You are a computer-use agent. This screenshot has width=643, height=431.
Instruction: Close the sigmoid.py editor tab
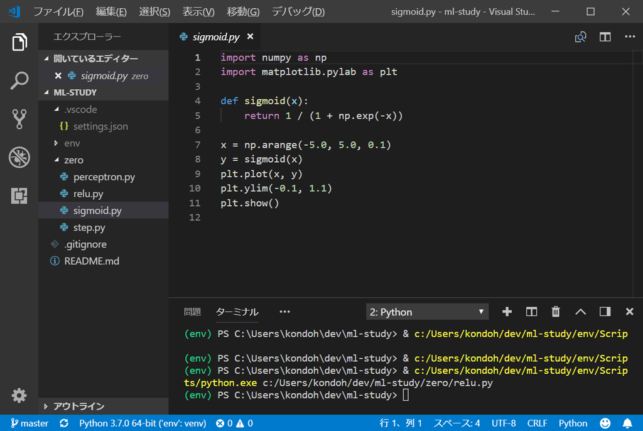pos(250,36)
